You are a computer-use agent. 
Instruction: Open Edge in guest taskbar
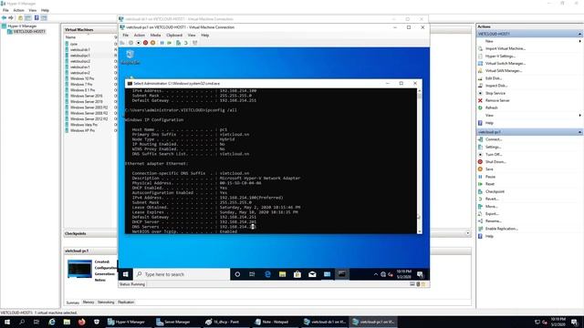(267, 274)
